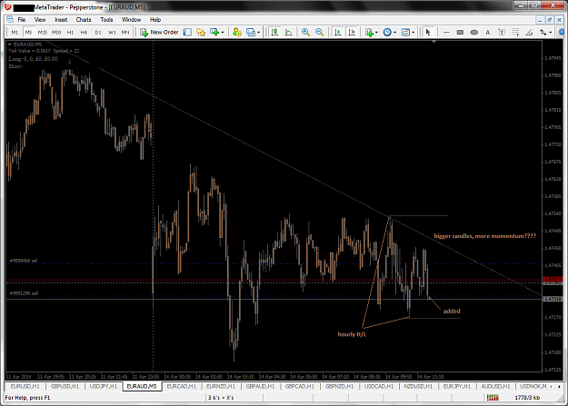568x406 pixels.
Task: Open the Insert menu
Action: (x=61, y=20)
